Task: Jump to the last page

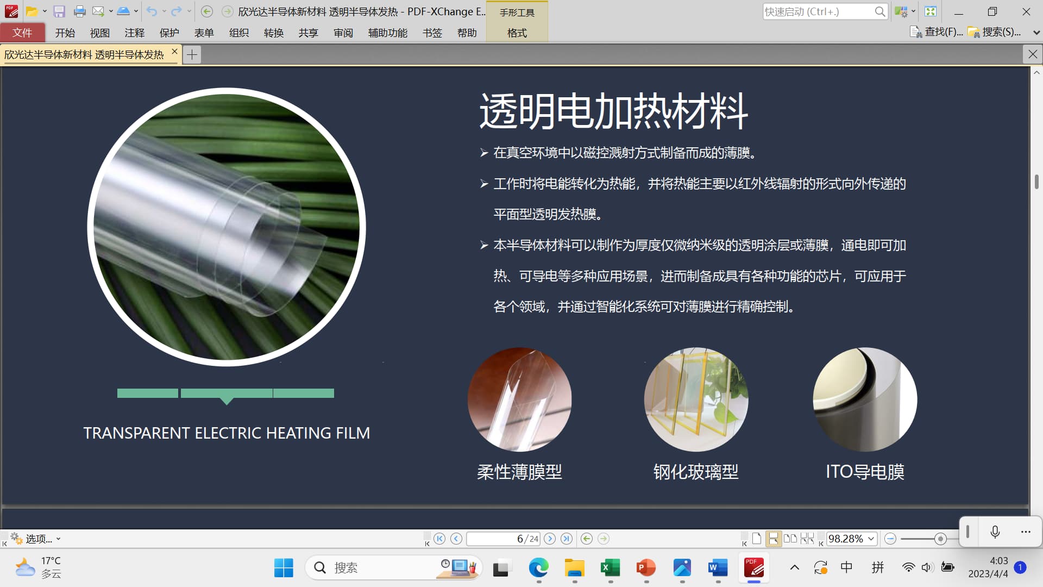Action: pyautogui.click(x=567, y=539)
